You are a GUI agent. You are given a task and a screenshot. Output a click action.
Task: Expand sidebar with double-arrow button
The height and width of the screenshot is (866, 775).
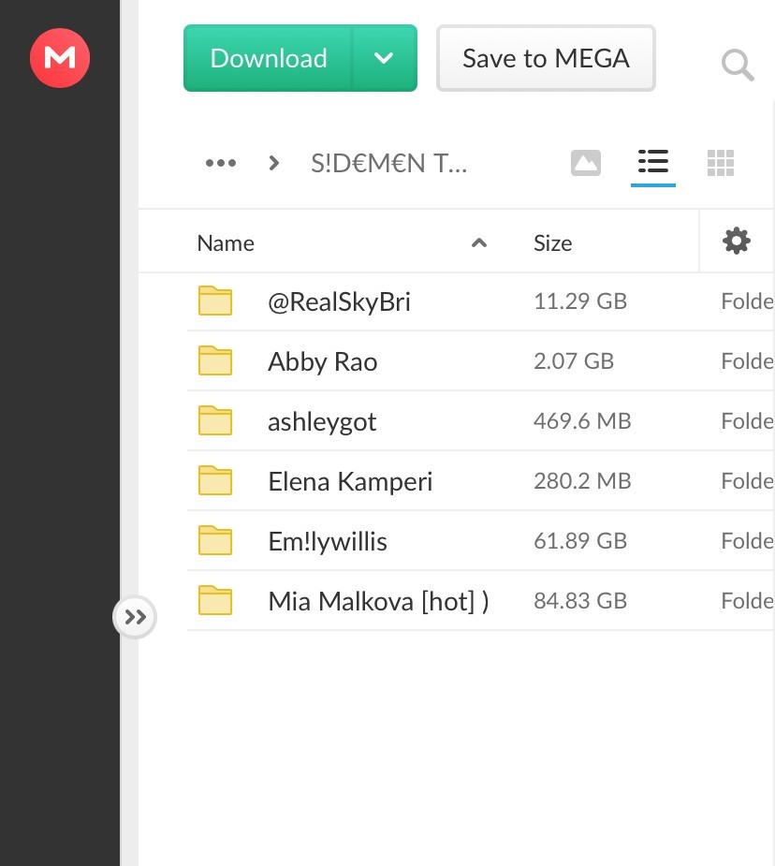(135, 617)
